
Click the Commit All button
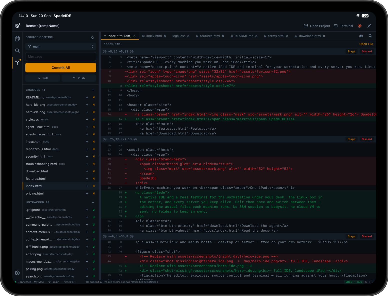point(61,68)
